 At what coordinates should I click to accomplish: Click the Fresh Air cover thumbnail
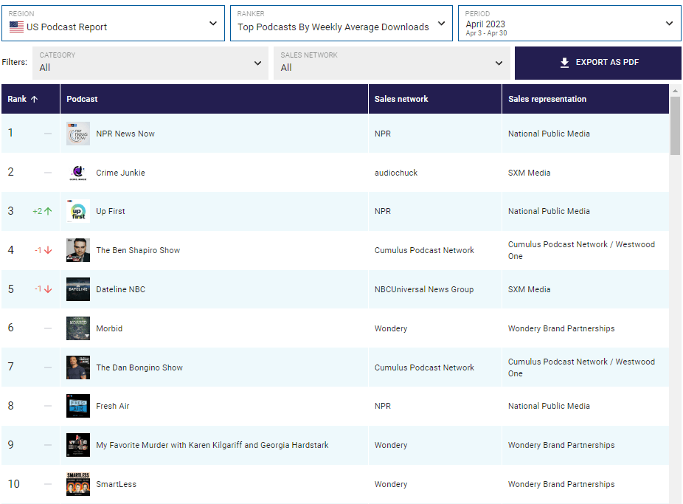(78, 406)
